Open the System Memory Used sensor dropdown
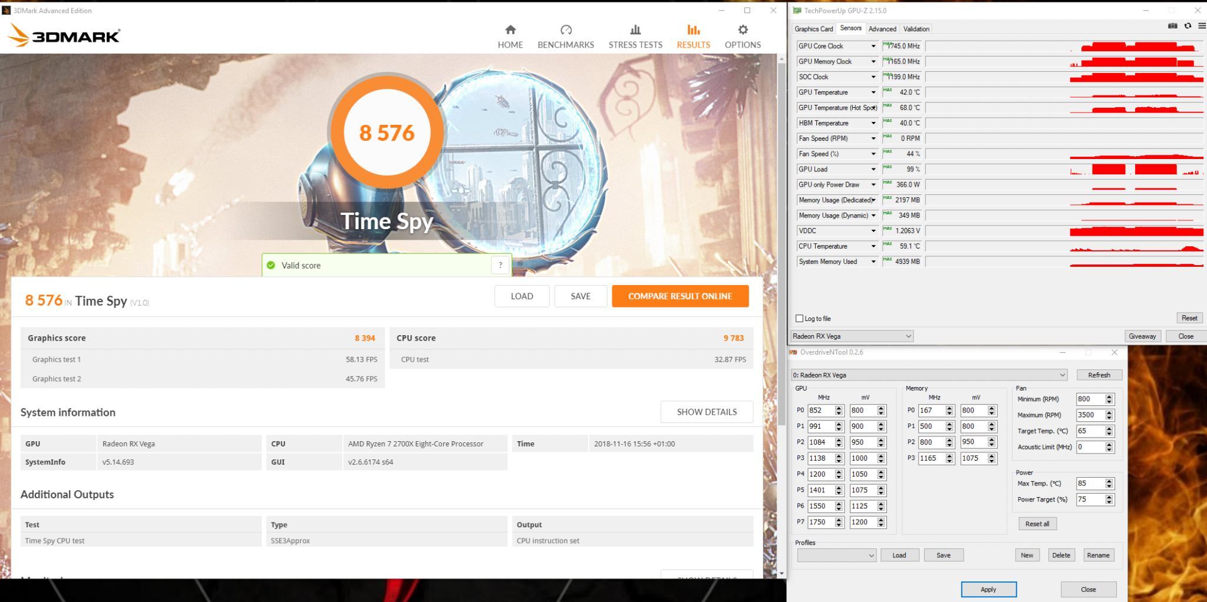 tap(873, 262)
